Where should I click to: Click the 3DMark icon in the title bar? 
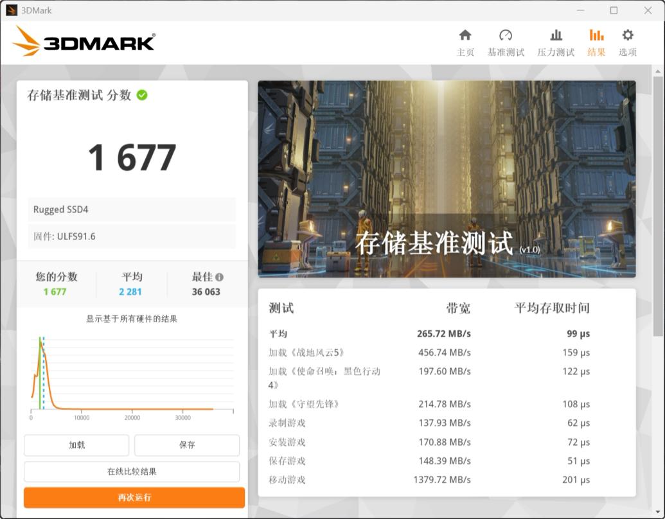(x=11, y=10)
